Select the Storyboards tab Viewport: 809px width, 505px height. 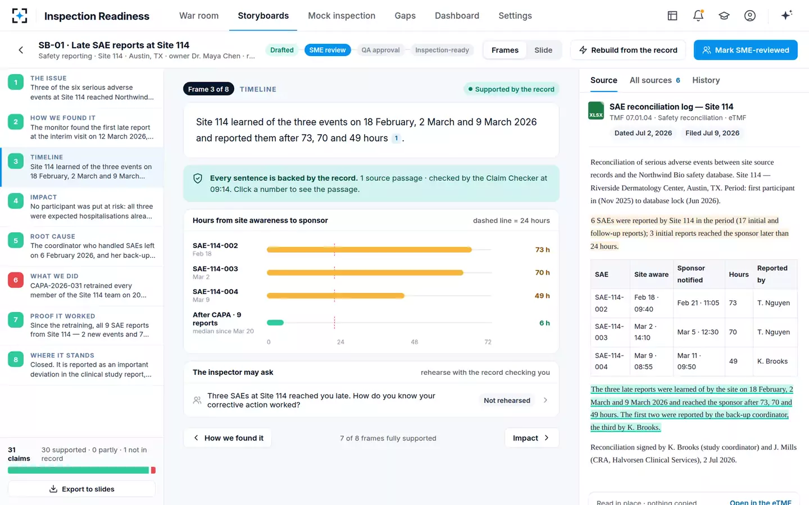pos(263,16)
